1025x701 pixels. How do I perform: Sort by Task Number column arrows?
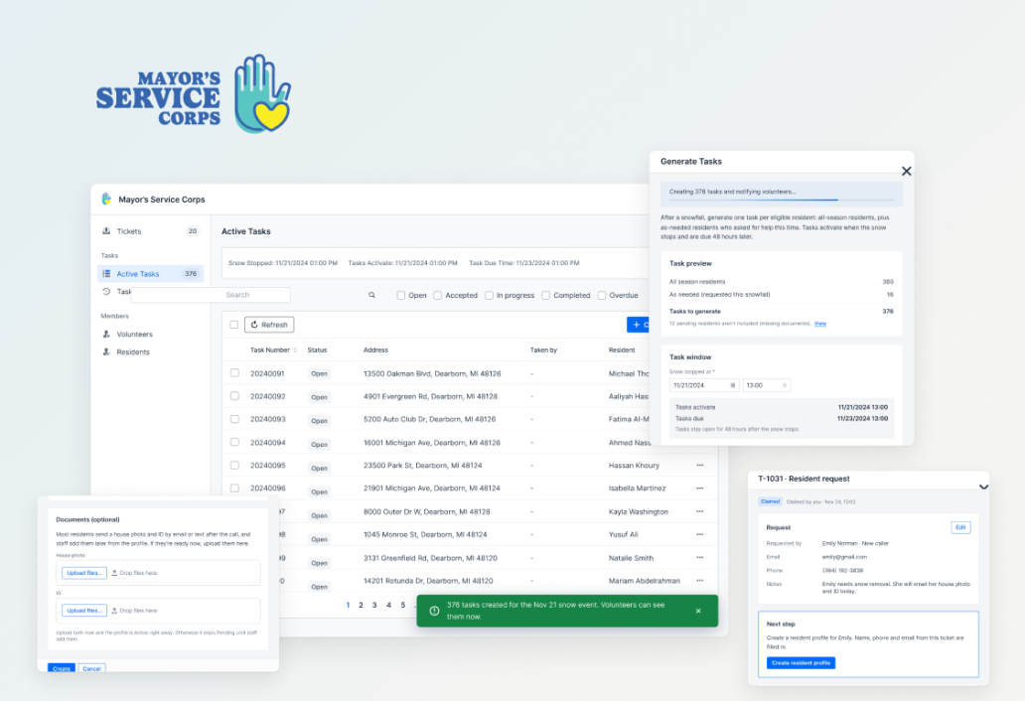[x=295, y=350]
